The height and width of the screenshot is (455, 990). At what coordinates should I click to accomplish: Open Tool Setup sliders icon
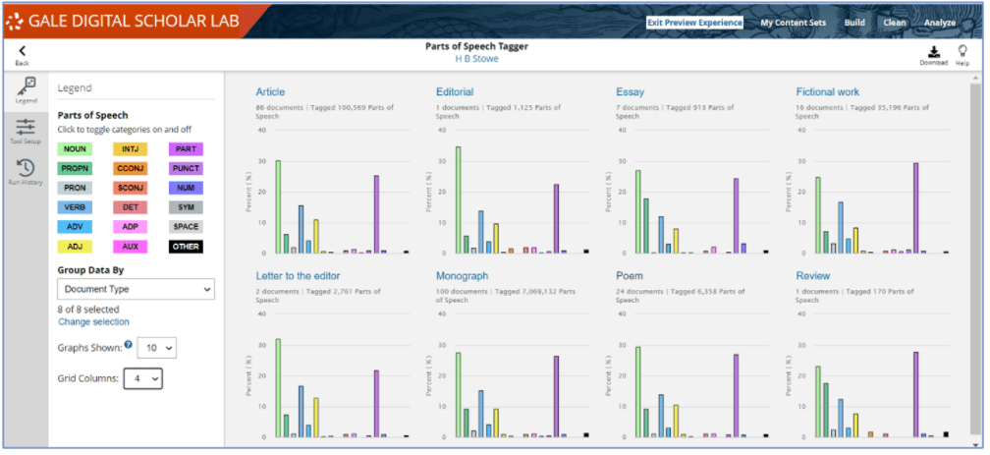[26, 127]
